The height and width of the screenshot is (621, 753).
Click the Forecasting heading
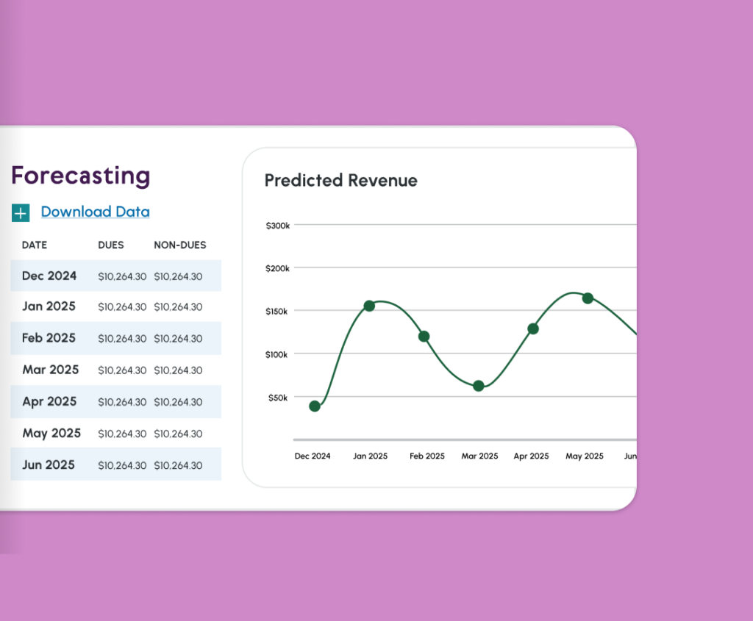[x=81, y=176]
